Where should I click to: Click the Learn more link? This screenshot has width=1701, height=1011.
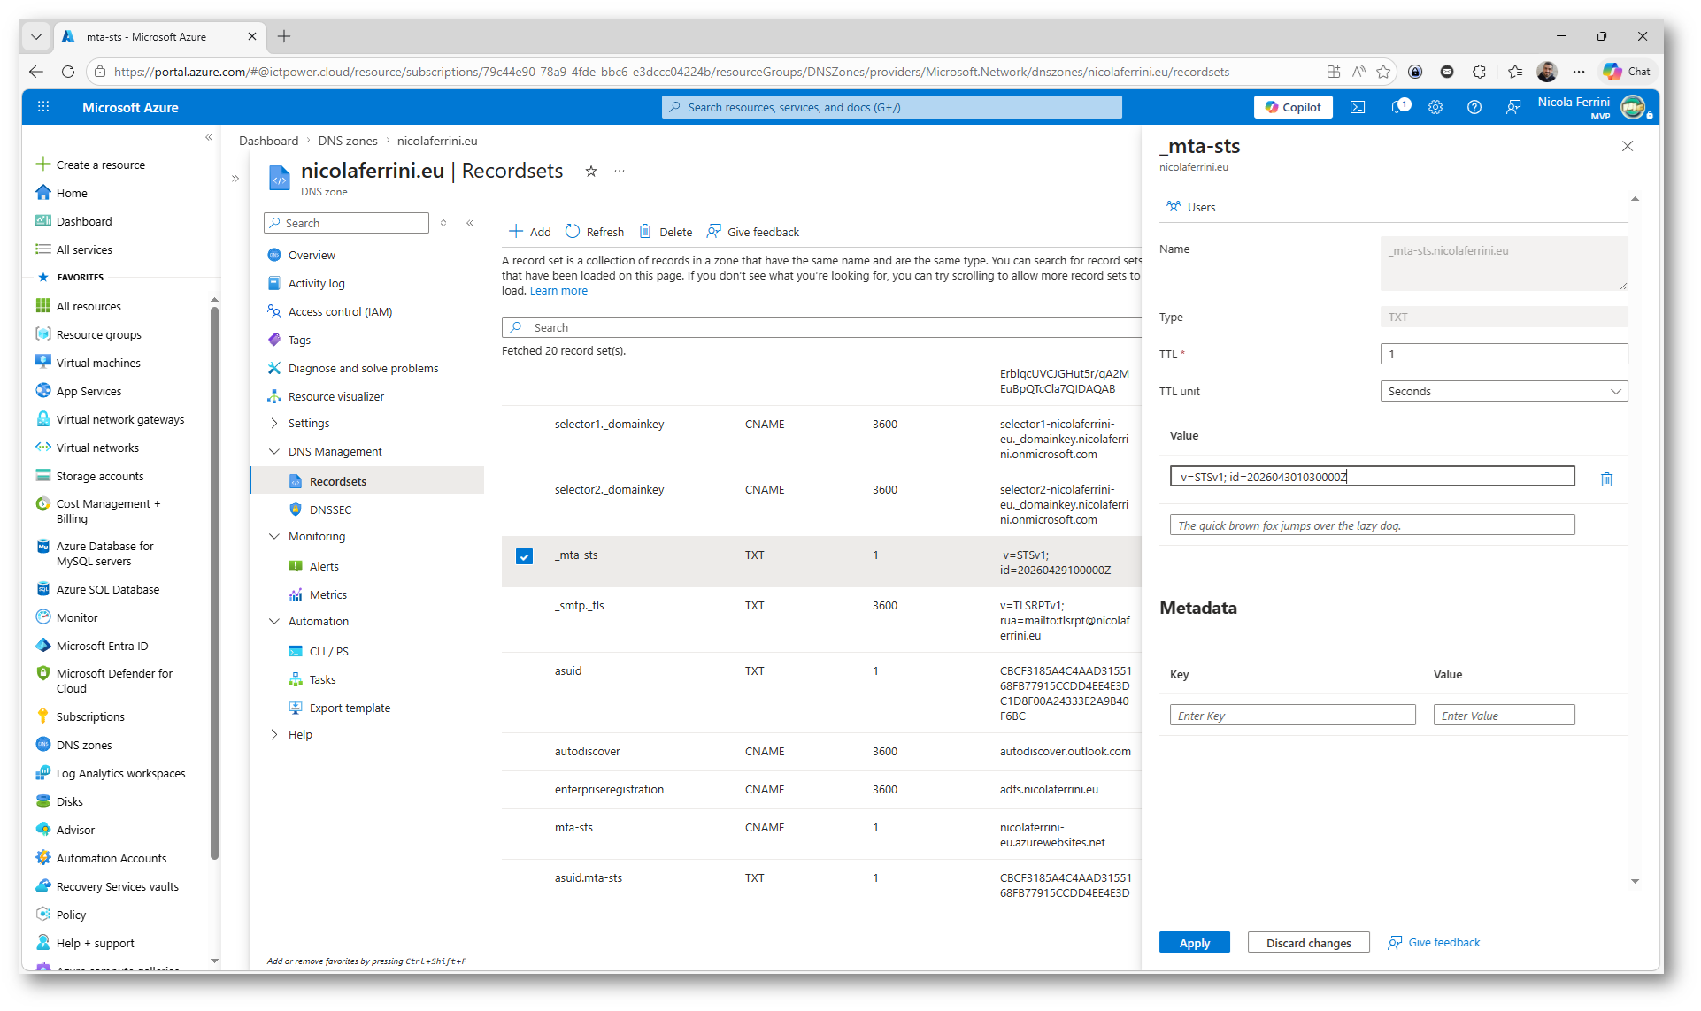pyautogui.click(x=558, y=291)
